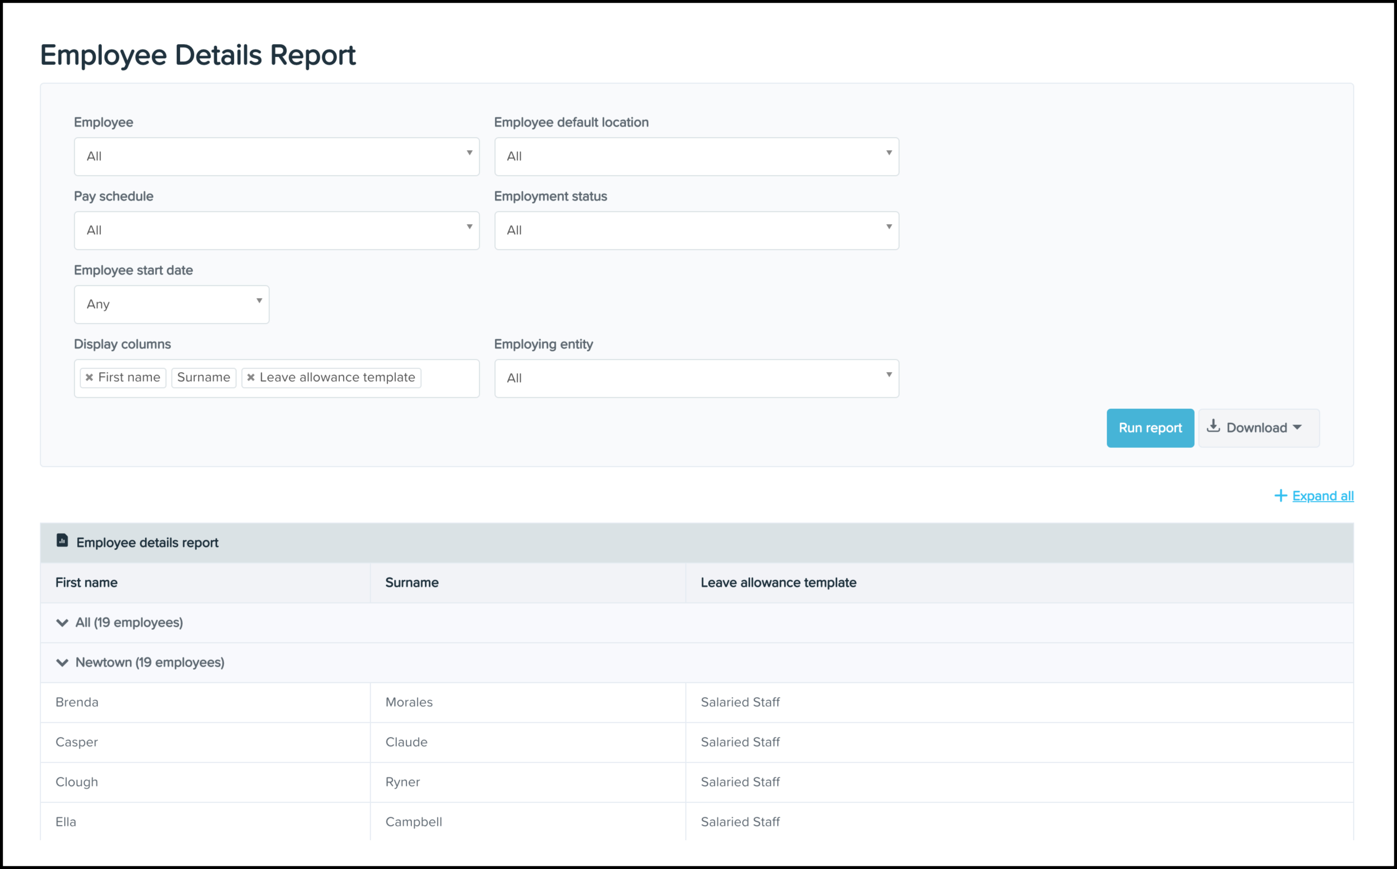This screenshot has width=1397, height=869.
Task: Click the Download dropdown caret
Action: [x=1298, y=428]
